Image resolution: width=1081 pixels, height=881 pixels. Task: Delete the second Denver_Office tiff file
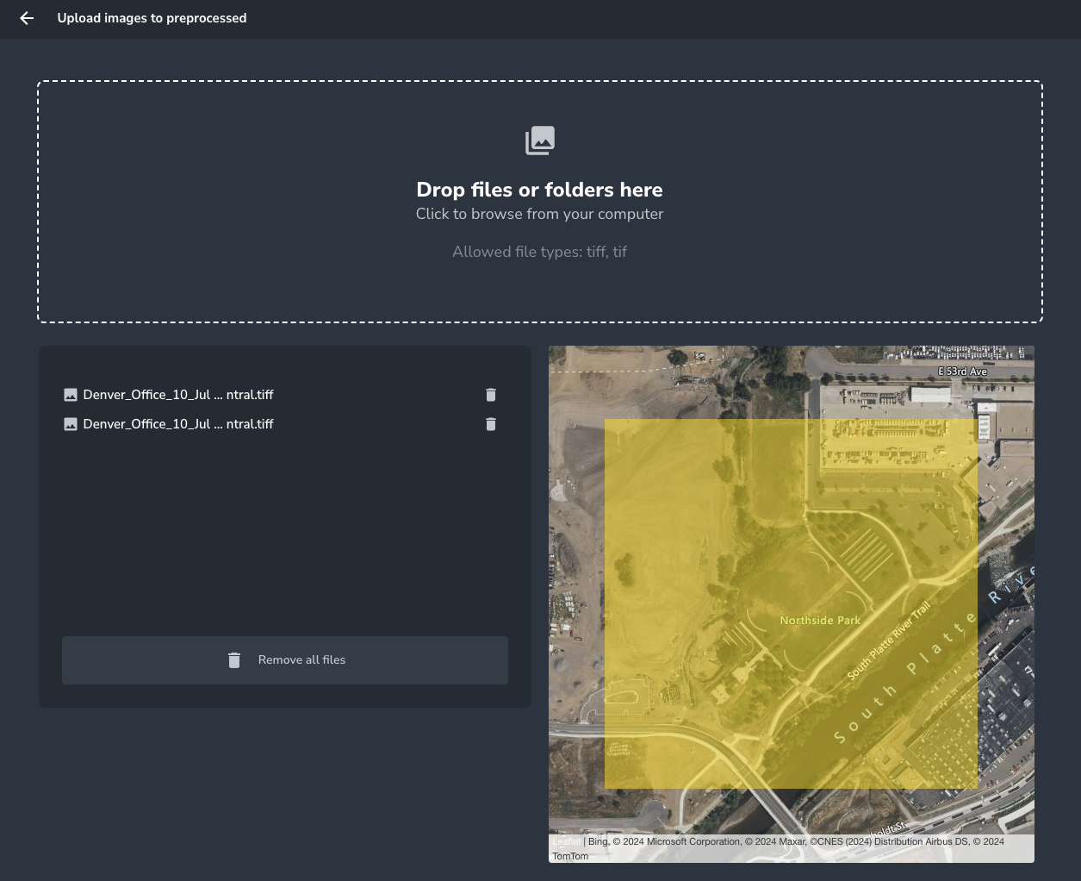(x=491, y=424)
